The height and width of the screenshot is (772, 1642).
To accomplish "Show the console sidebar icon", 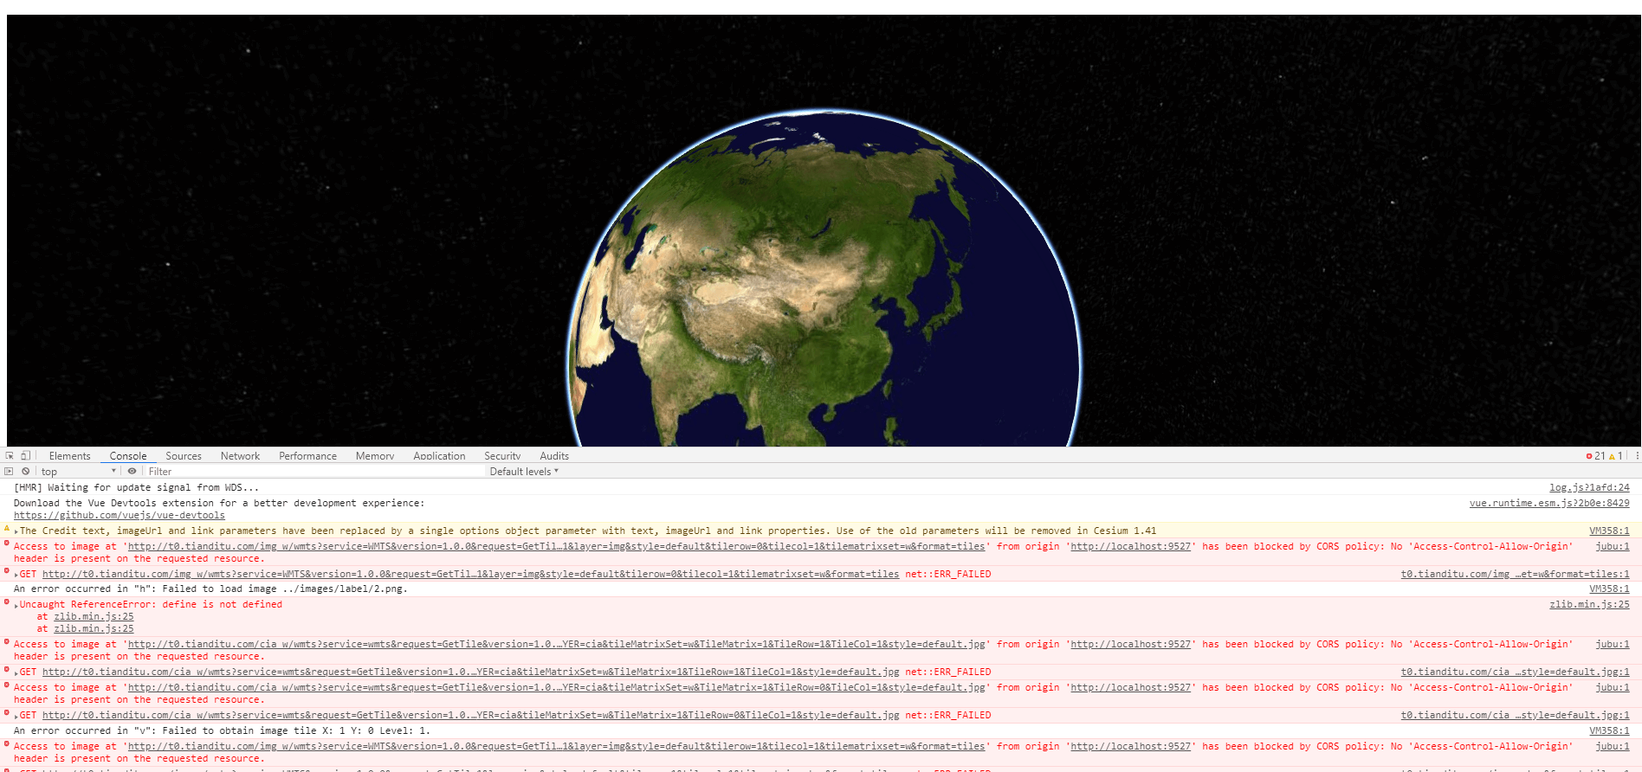I will tap(9, 472).
